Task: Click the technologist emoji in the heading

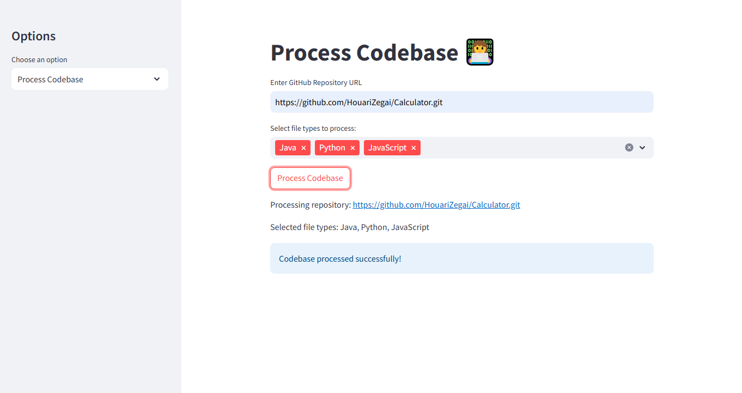Action: click(x=480, y=52)
